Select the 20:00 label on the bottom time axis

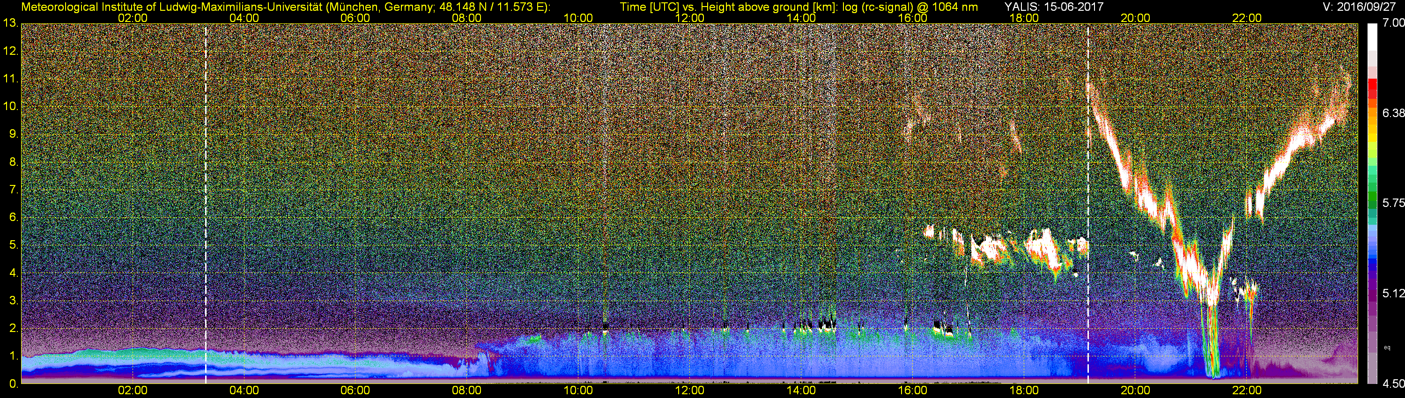click(x=1136, y=391)
